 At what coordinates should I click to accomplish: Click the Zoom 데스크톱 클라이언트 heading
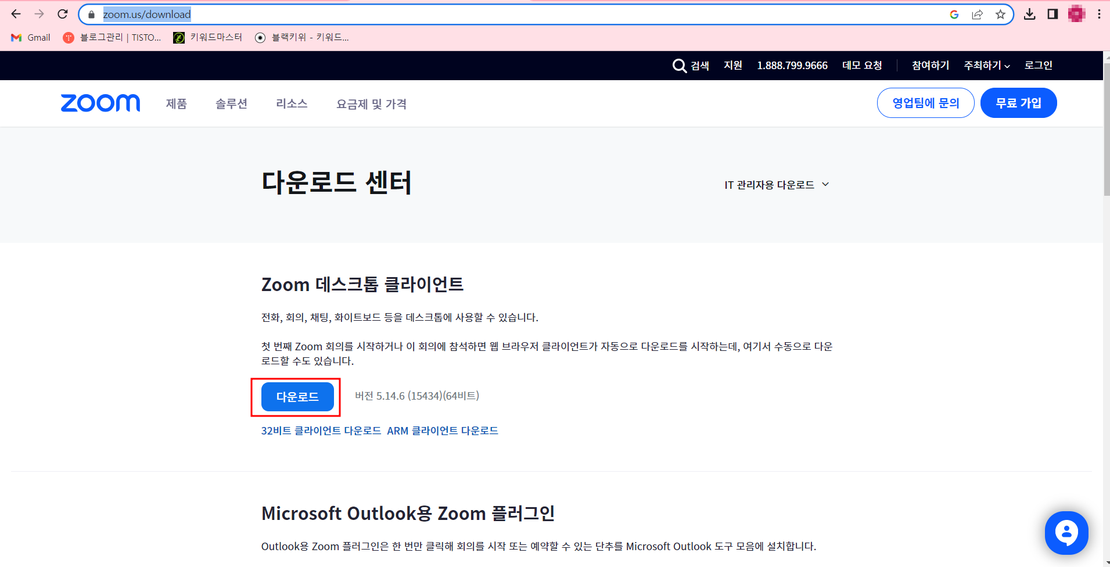(x=362, y=284)
